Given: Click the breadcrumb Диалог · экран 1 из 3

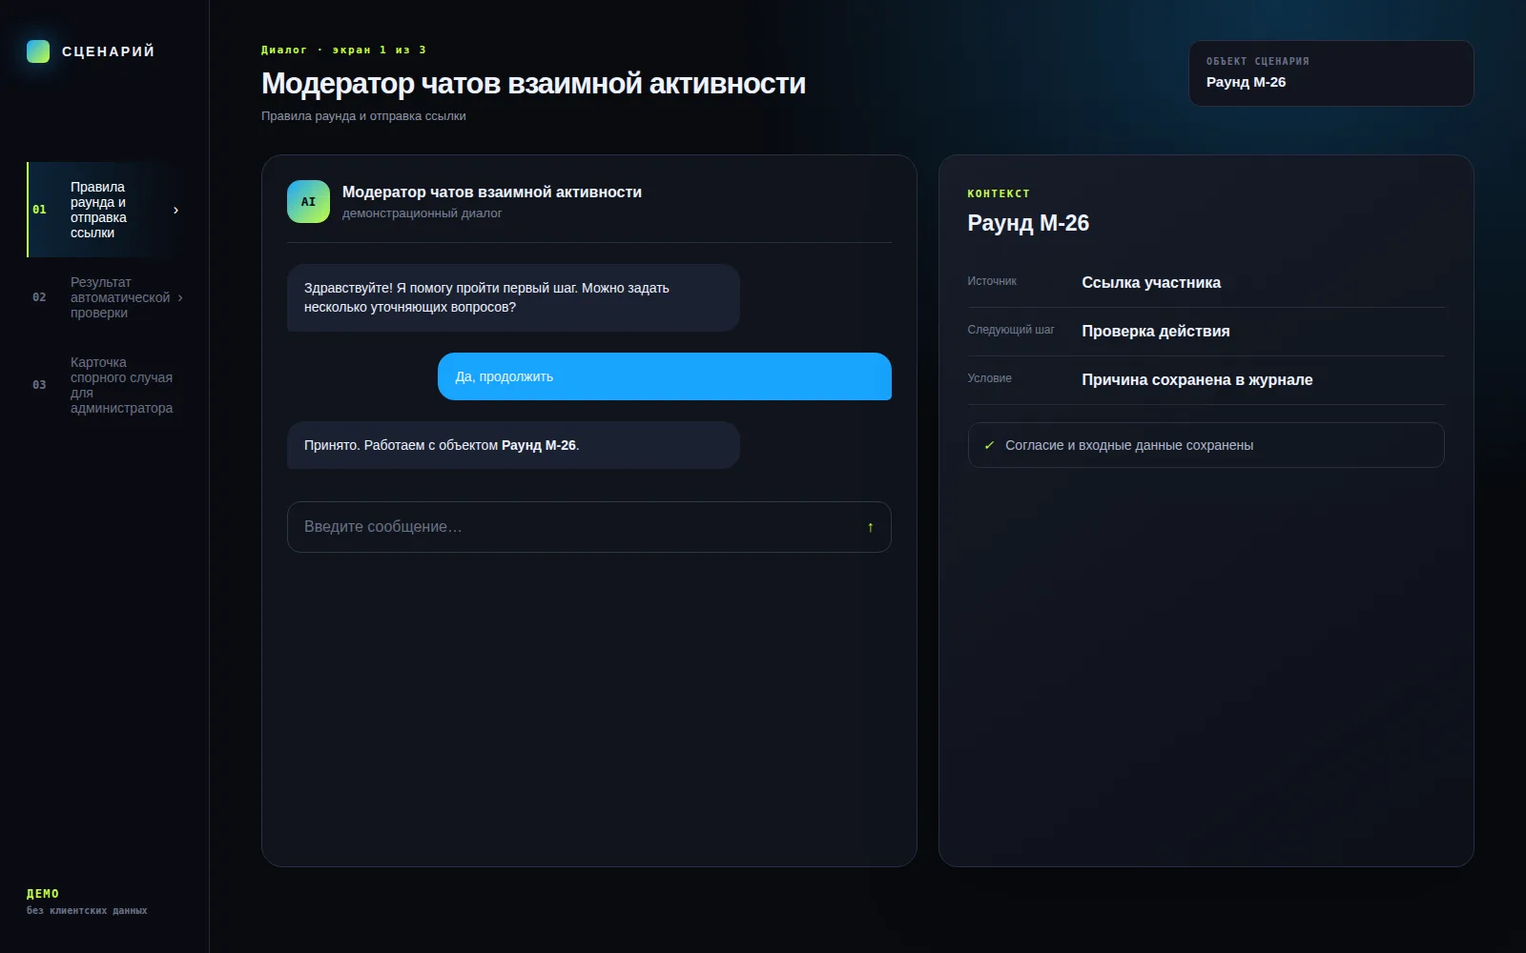Looking at the screenshot, I should tap(343, 50).
